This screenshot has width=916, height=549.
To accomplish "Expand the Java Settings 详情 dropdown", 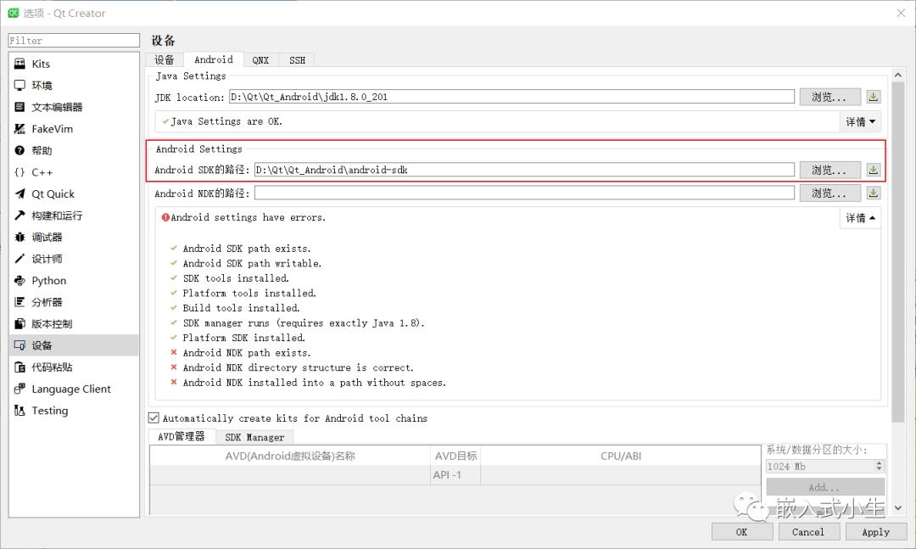I will click(x=861, y=121).
